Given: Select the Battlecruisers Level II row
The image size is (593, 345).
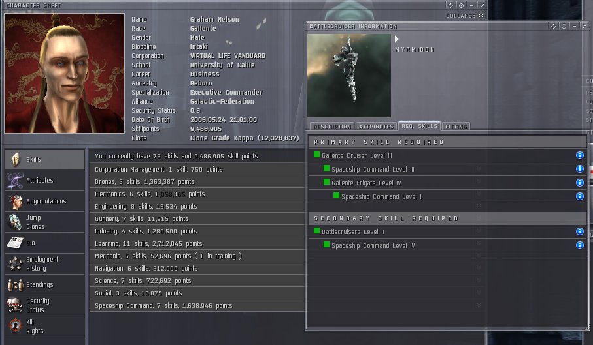Looking at the screenshot, I should click(447, 232).
